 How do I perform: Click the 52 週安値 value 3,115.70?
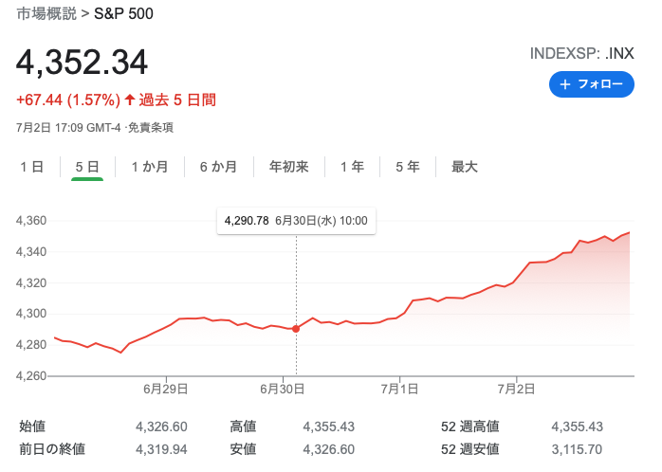tap(578, 449)
